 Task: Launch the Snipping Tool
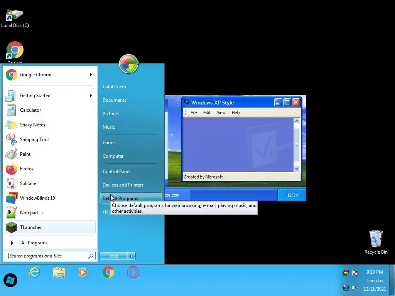pyautogui.click(x=50, y=140)
